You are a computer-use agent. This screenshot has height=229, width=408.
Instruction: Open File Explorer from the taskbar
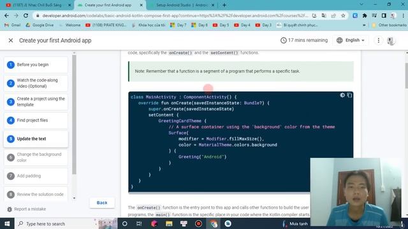169,223
